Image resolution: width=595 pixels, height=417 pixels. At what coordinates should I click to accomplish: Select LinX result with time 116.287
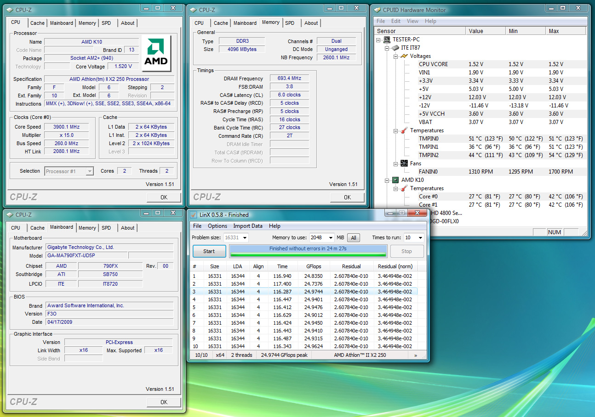click(x=304, y=292)
